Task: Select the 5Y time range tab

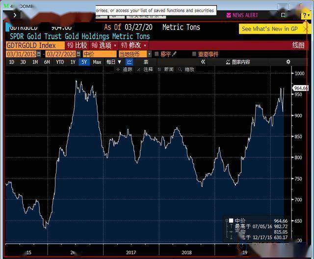Action: coord(84,62)
